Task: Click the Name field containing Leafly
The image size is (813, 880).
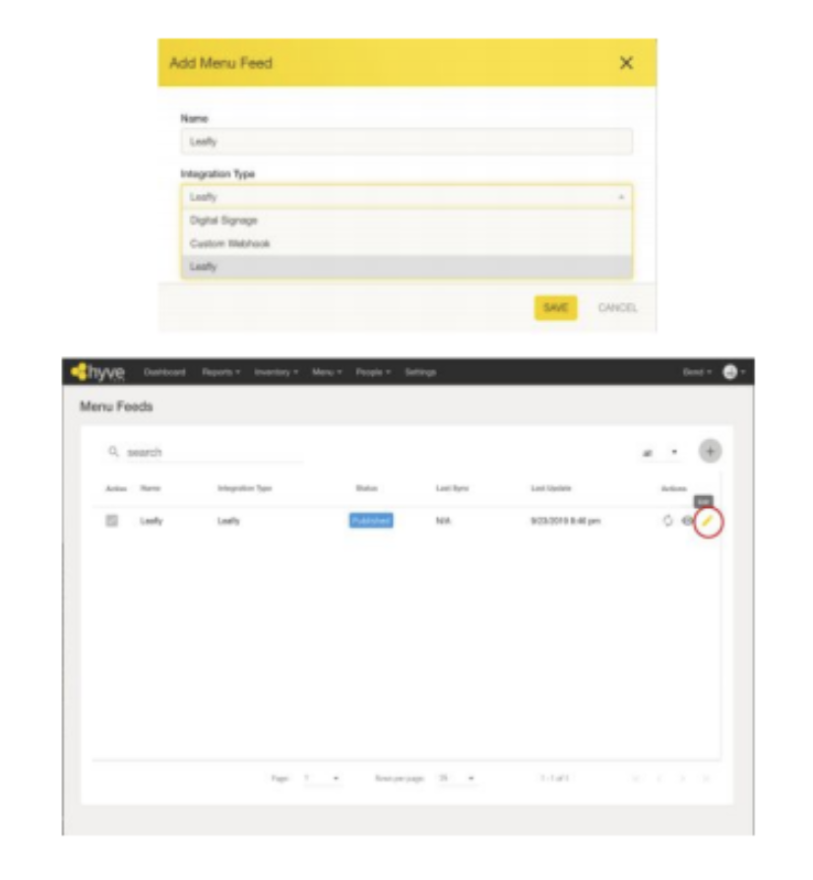Action: tap(406, 142)
